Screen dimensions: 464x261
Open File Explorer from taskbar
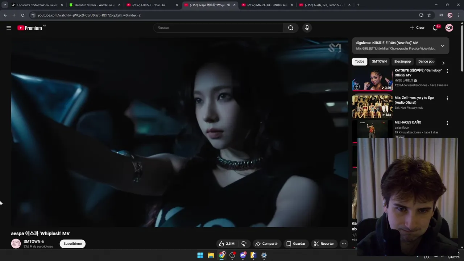point(211,255)
